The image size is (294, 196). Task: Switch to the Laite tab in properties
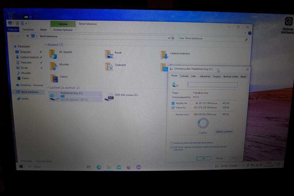[x=194, y=76]
